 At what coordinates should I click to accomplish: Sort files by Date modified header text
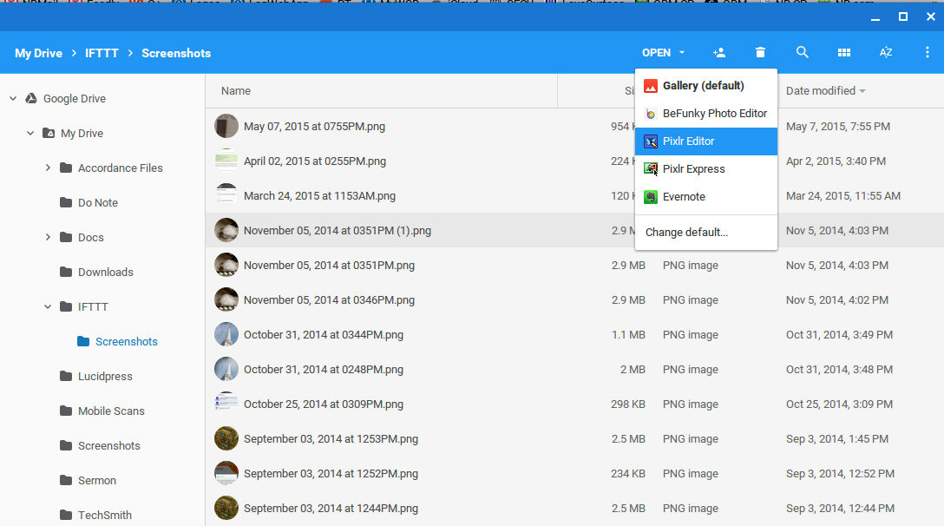(821, 91)
